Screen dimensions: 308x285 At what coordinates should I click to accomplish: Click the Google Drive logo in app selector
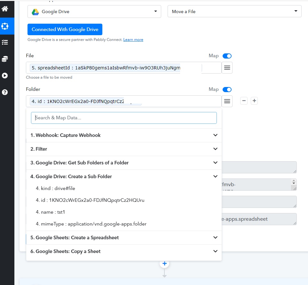pyautogui.click(x=36, y=12)
